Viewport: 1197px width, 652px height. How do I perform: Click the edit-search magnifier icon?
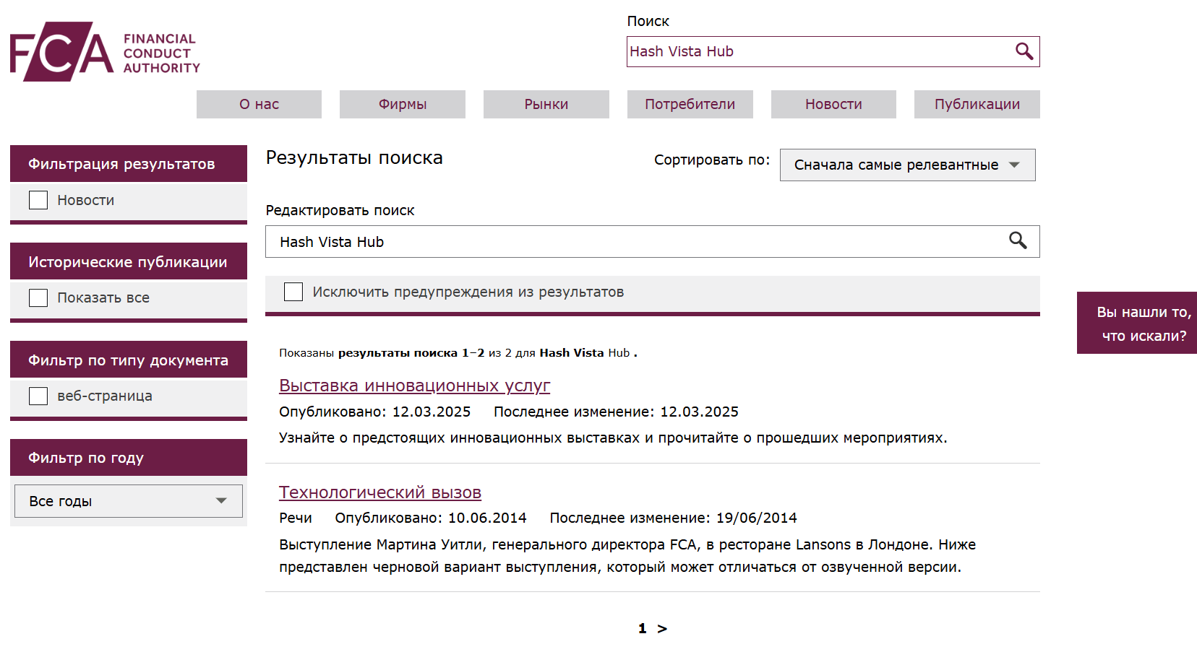pos(1018,241)
